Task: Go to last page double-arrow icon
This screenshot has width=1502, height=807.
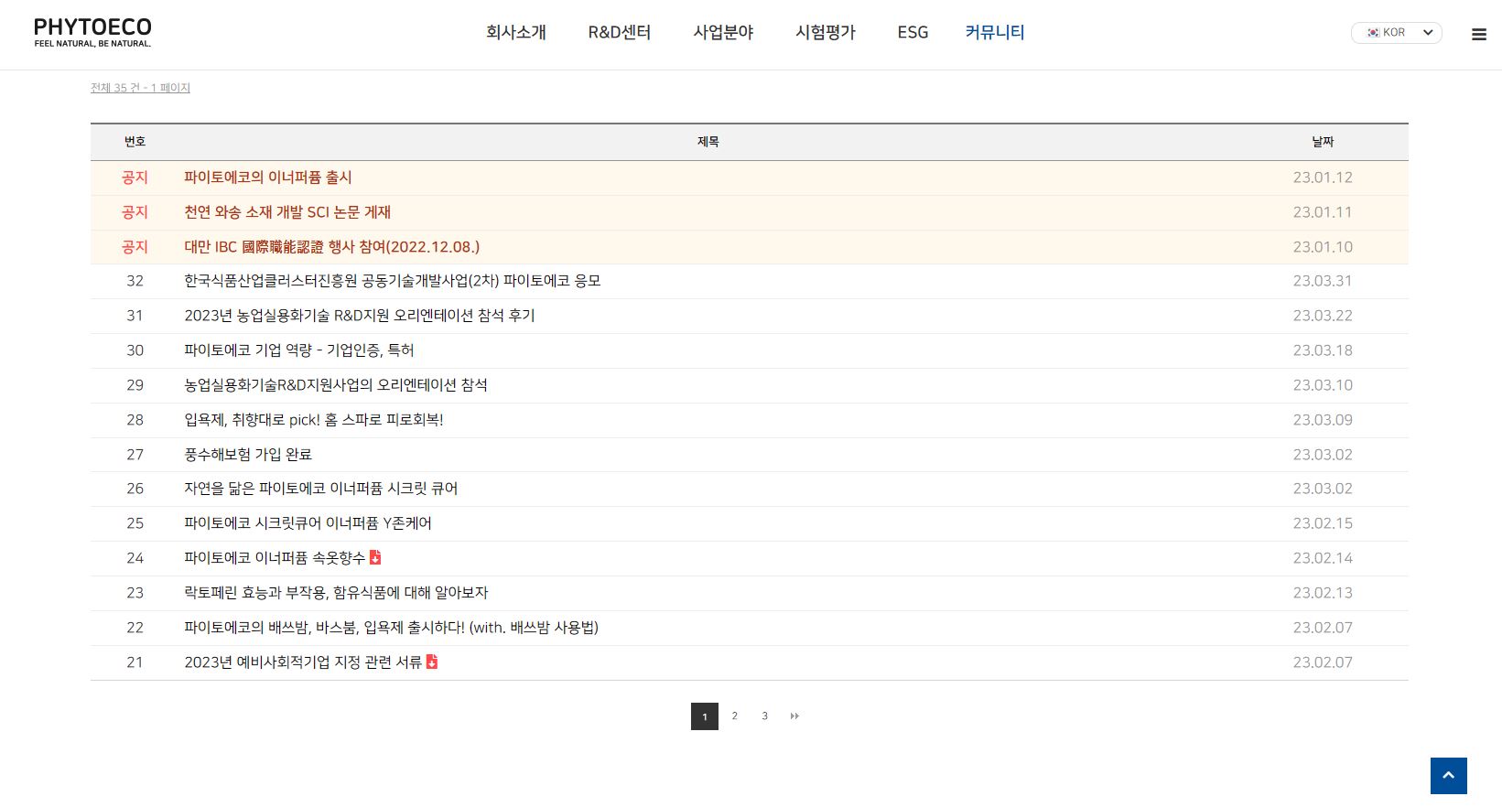Action: pos(794,716)
